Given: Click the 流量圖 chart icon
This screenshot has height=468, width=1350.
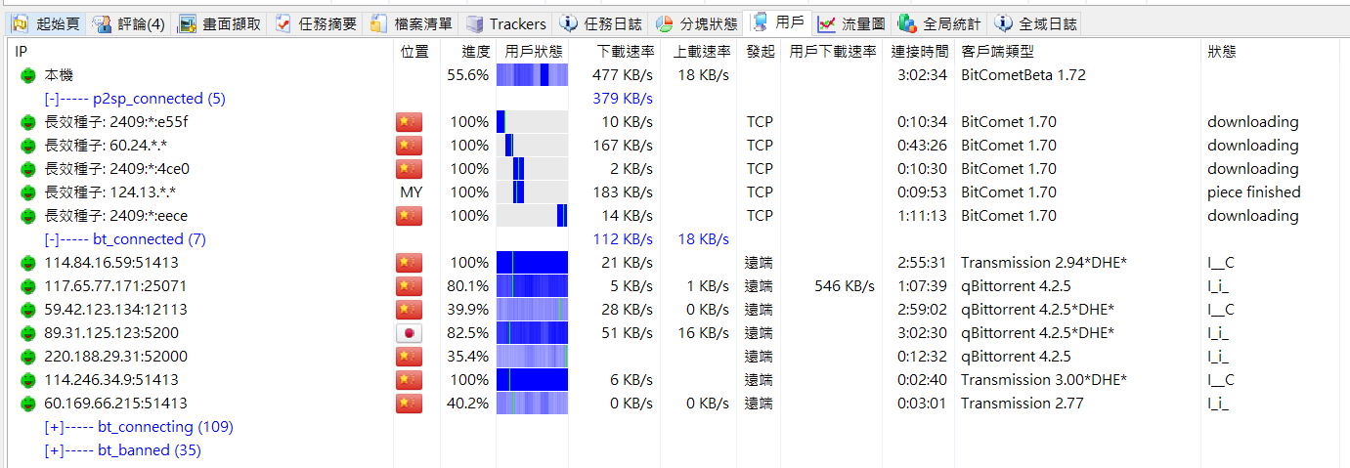Looking at the screenshot, I should click(827, 23).
